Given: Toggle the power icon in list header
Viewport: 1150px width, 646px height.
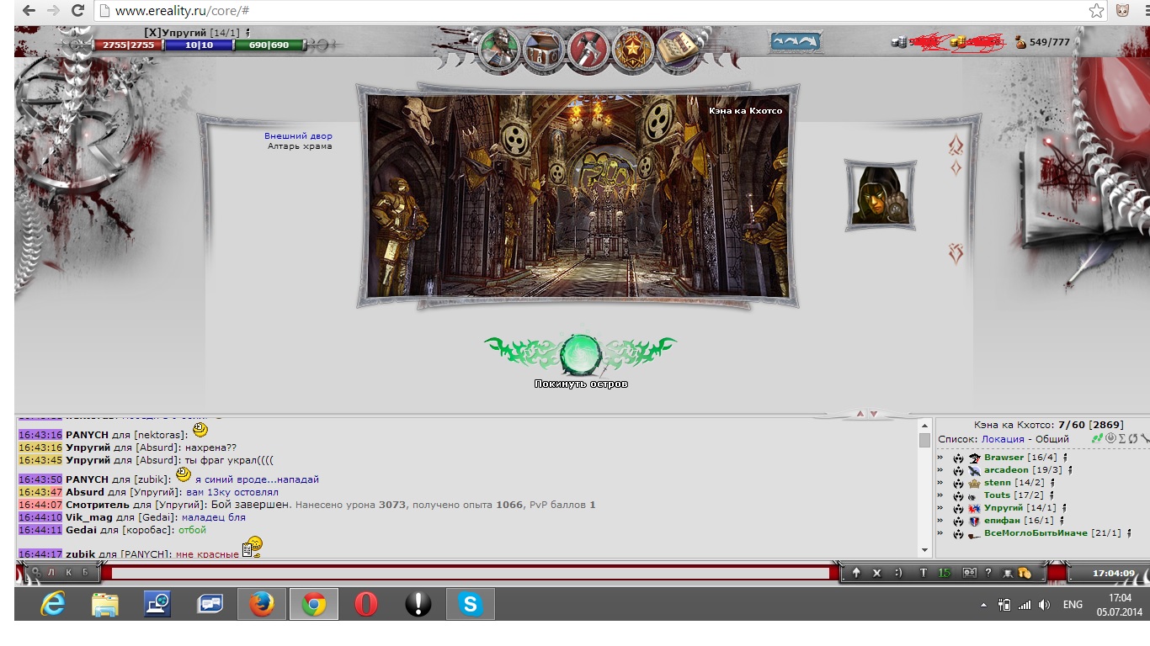Looking at the screenshot, I should point(1110,438).
